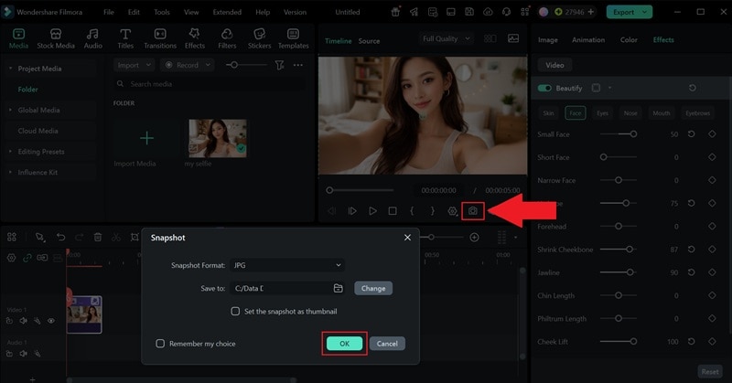Image resolution: width=732 pixels, height=383 pixels.
Task: Toggle the checkbox next to Beautify
Action: coord(597,88)
